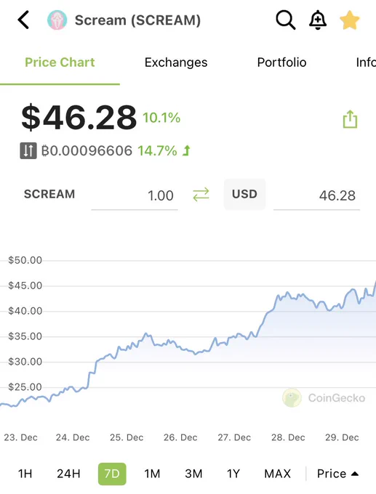This screenshot has height=494, width=376.
Task: Switch BTC price display with the arrows icon
Action: pos(28,150)
